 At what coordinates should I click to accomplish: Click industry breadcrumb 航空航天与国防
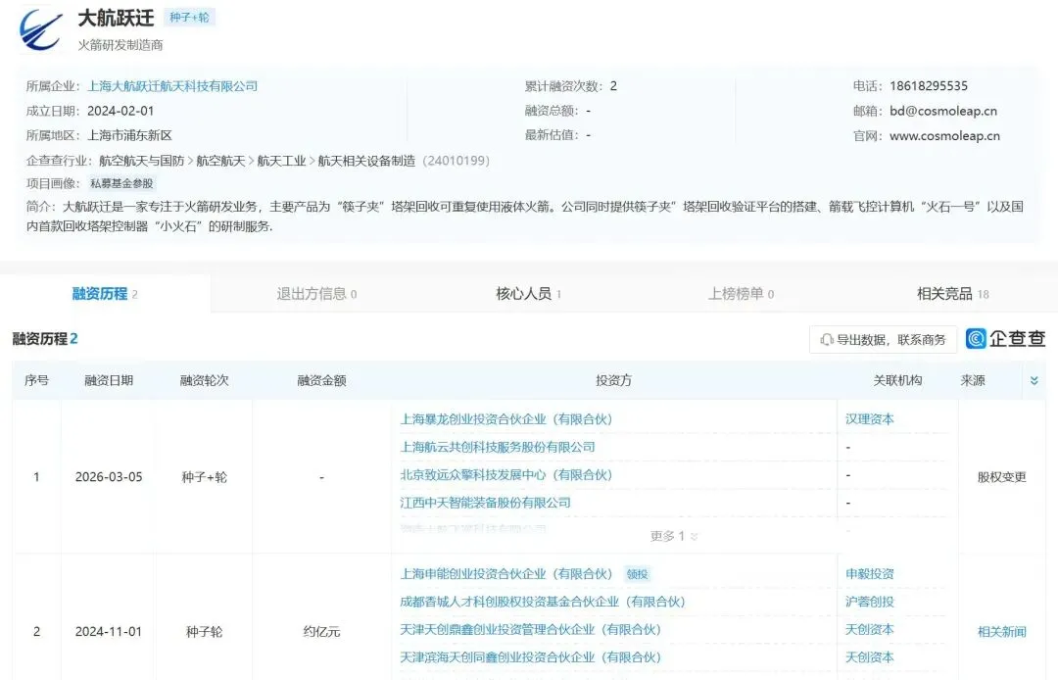coord(142,161)
